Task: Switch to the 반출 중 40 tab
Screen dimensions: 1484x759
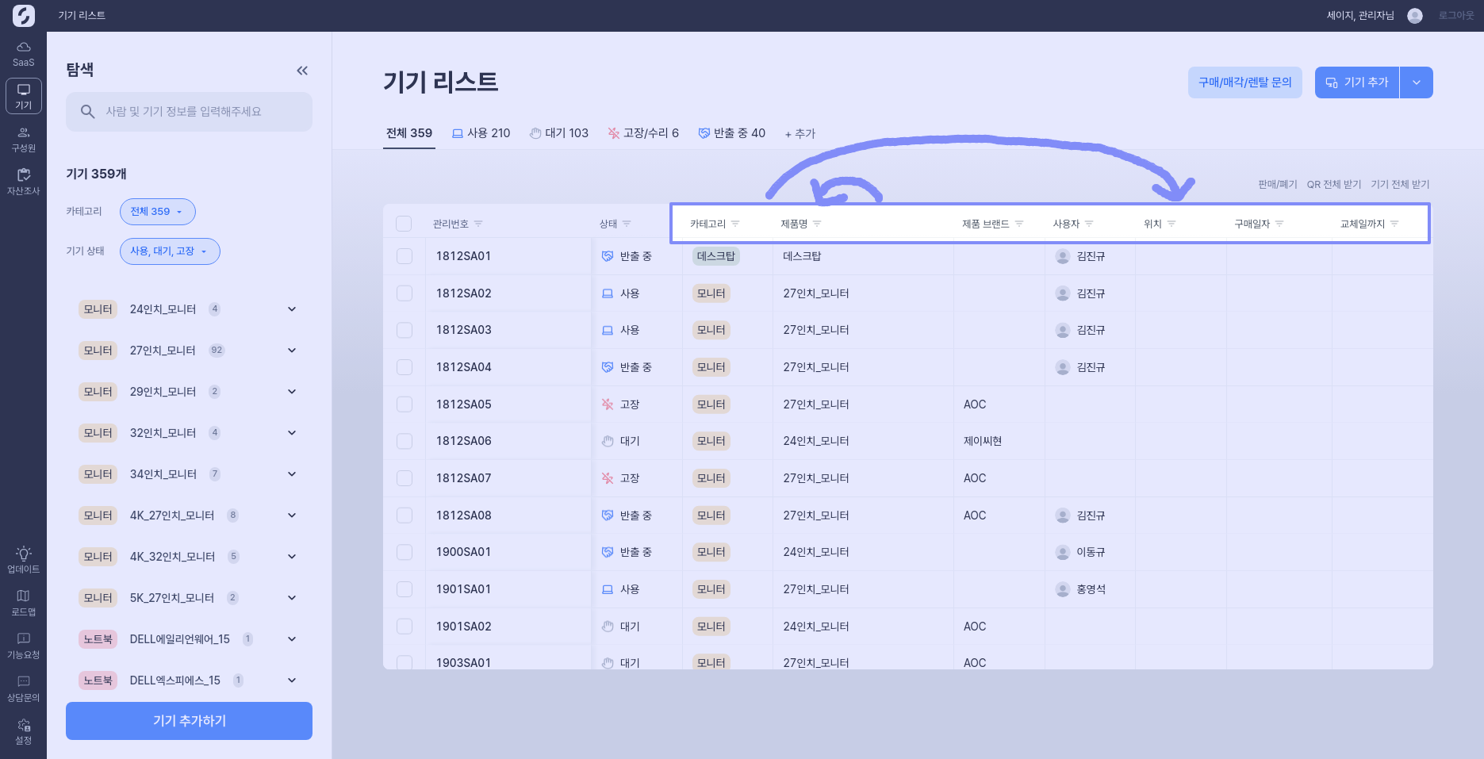Action: point(731,133)
